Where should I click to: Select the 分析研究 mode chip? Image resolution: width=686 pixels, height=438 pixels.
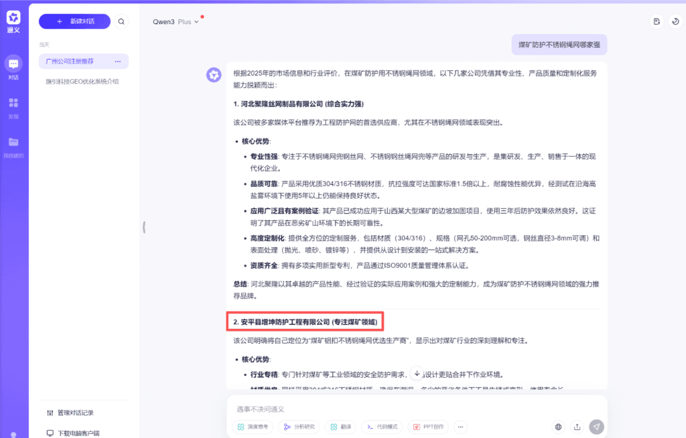tap(299, 427)
